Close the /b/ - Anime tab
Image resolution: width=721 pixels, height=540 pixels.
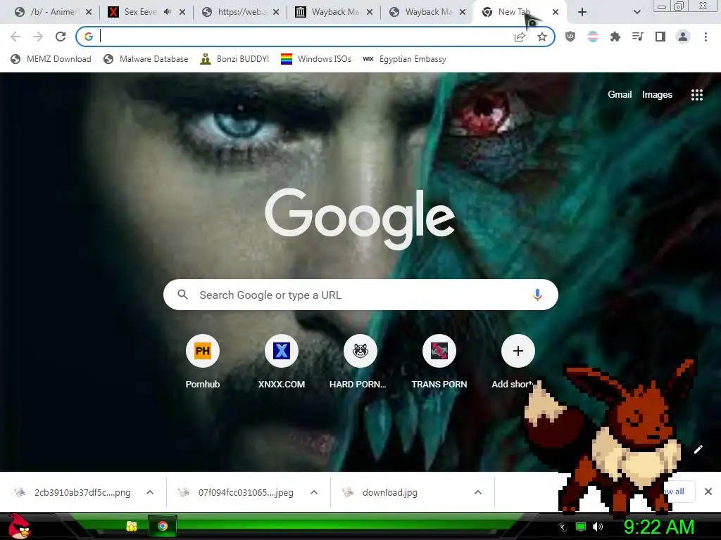(89, 12)
